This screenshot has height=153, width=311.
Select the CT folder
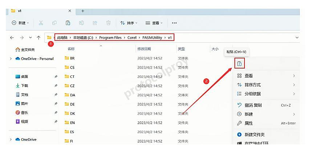[x=69, y=76]
